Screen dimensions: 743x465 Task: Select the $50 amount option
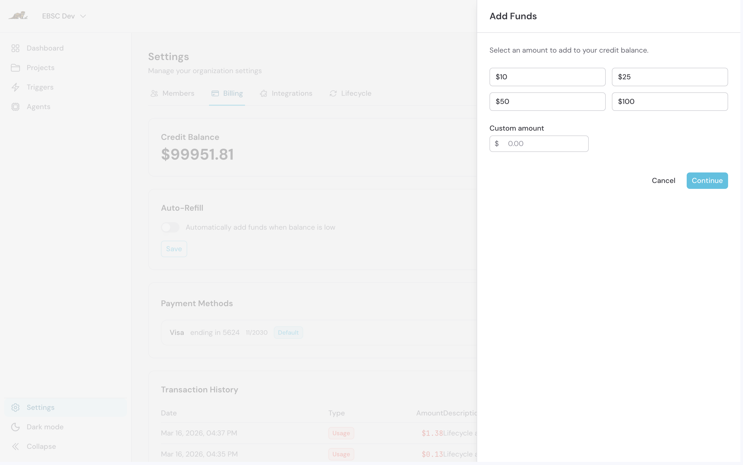547,101
